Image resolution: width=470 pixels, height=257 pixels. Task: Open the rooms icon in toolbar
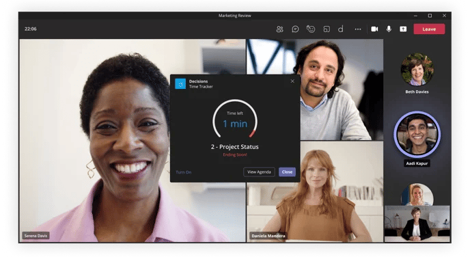[327, 29]
